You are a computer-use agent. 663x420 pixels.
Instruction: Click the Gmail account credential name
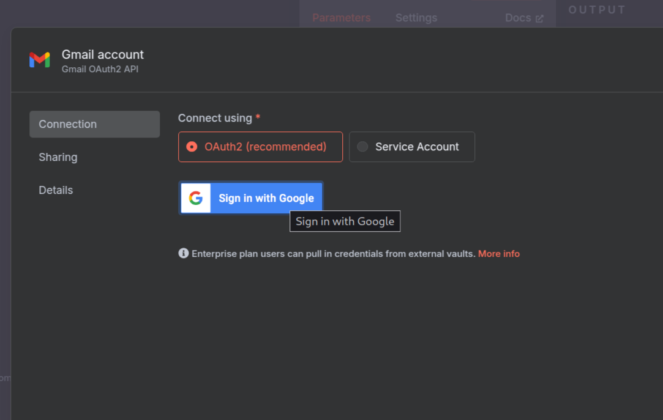[103, 54]
